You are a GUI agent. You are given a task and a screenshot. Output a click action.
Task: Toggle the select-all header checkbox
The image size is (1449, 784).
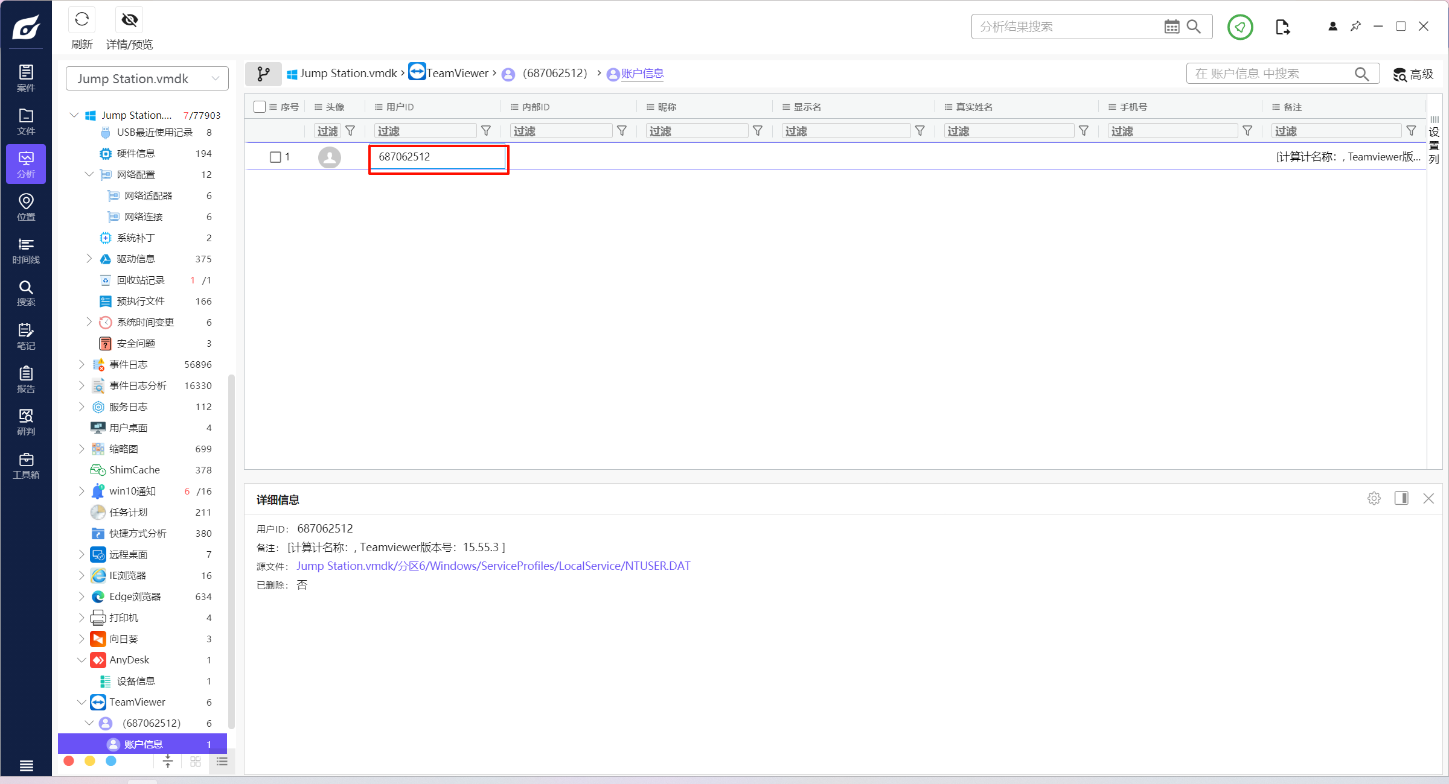pos(260,107)
